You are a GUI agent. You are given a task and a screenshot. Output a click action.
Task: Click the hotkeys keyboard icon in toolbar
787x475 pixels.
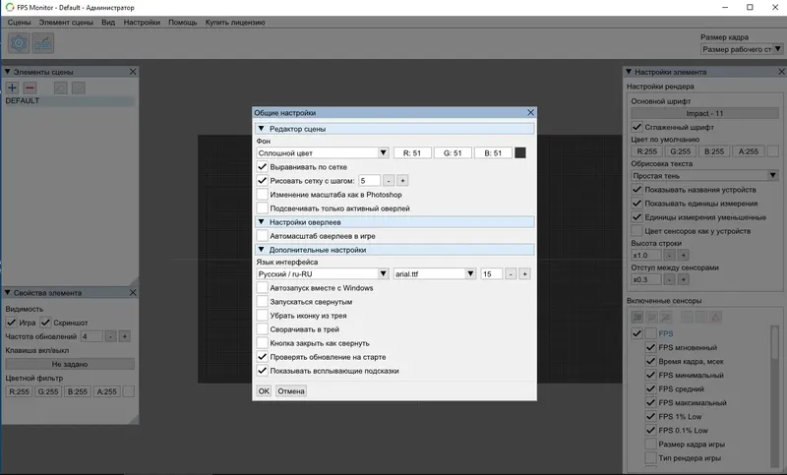pos(43,43)
